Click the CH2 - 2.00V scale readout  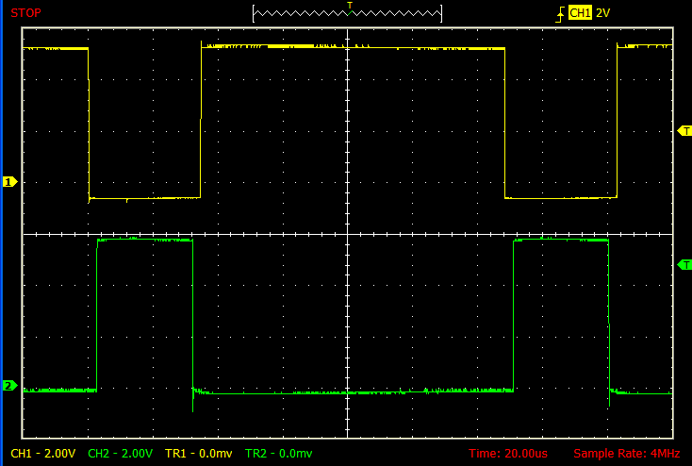120,453
